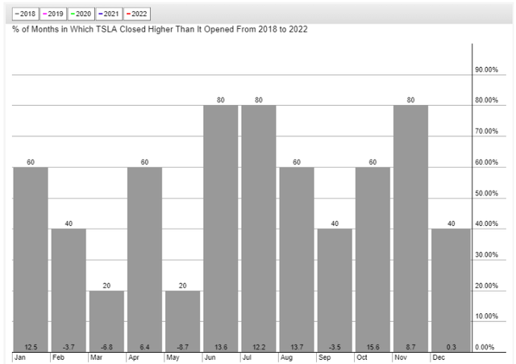
Task: Click the Dec axis label
Action: (439, 358)
